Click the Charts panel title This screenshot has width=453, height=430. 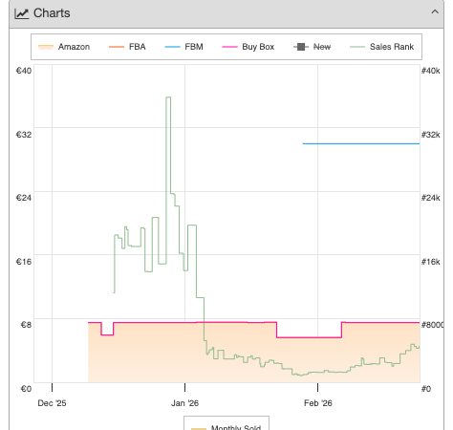pyautogui.click(x=52, y=13)
